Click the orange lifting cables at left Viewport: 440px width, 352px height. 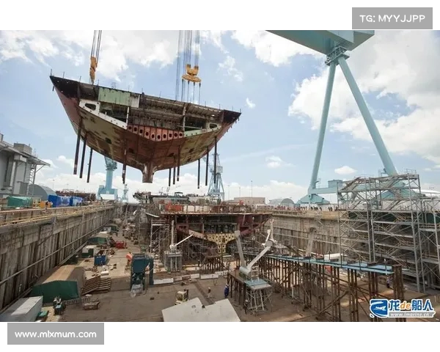pos(95,56)
